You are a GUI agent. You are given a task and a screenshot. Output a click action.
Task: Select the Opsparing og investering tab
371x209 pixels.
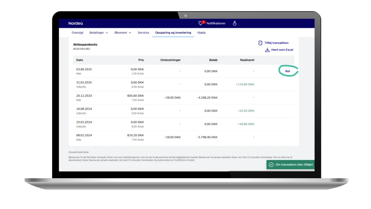[x=173, y=33]
